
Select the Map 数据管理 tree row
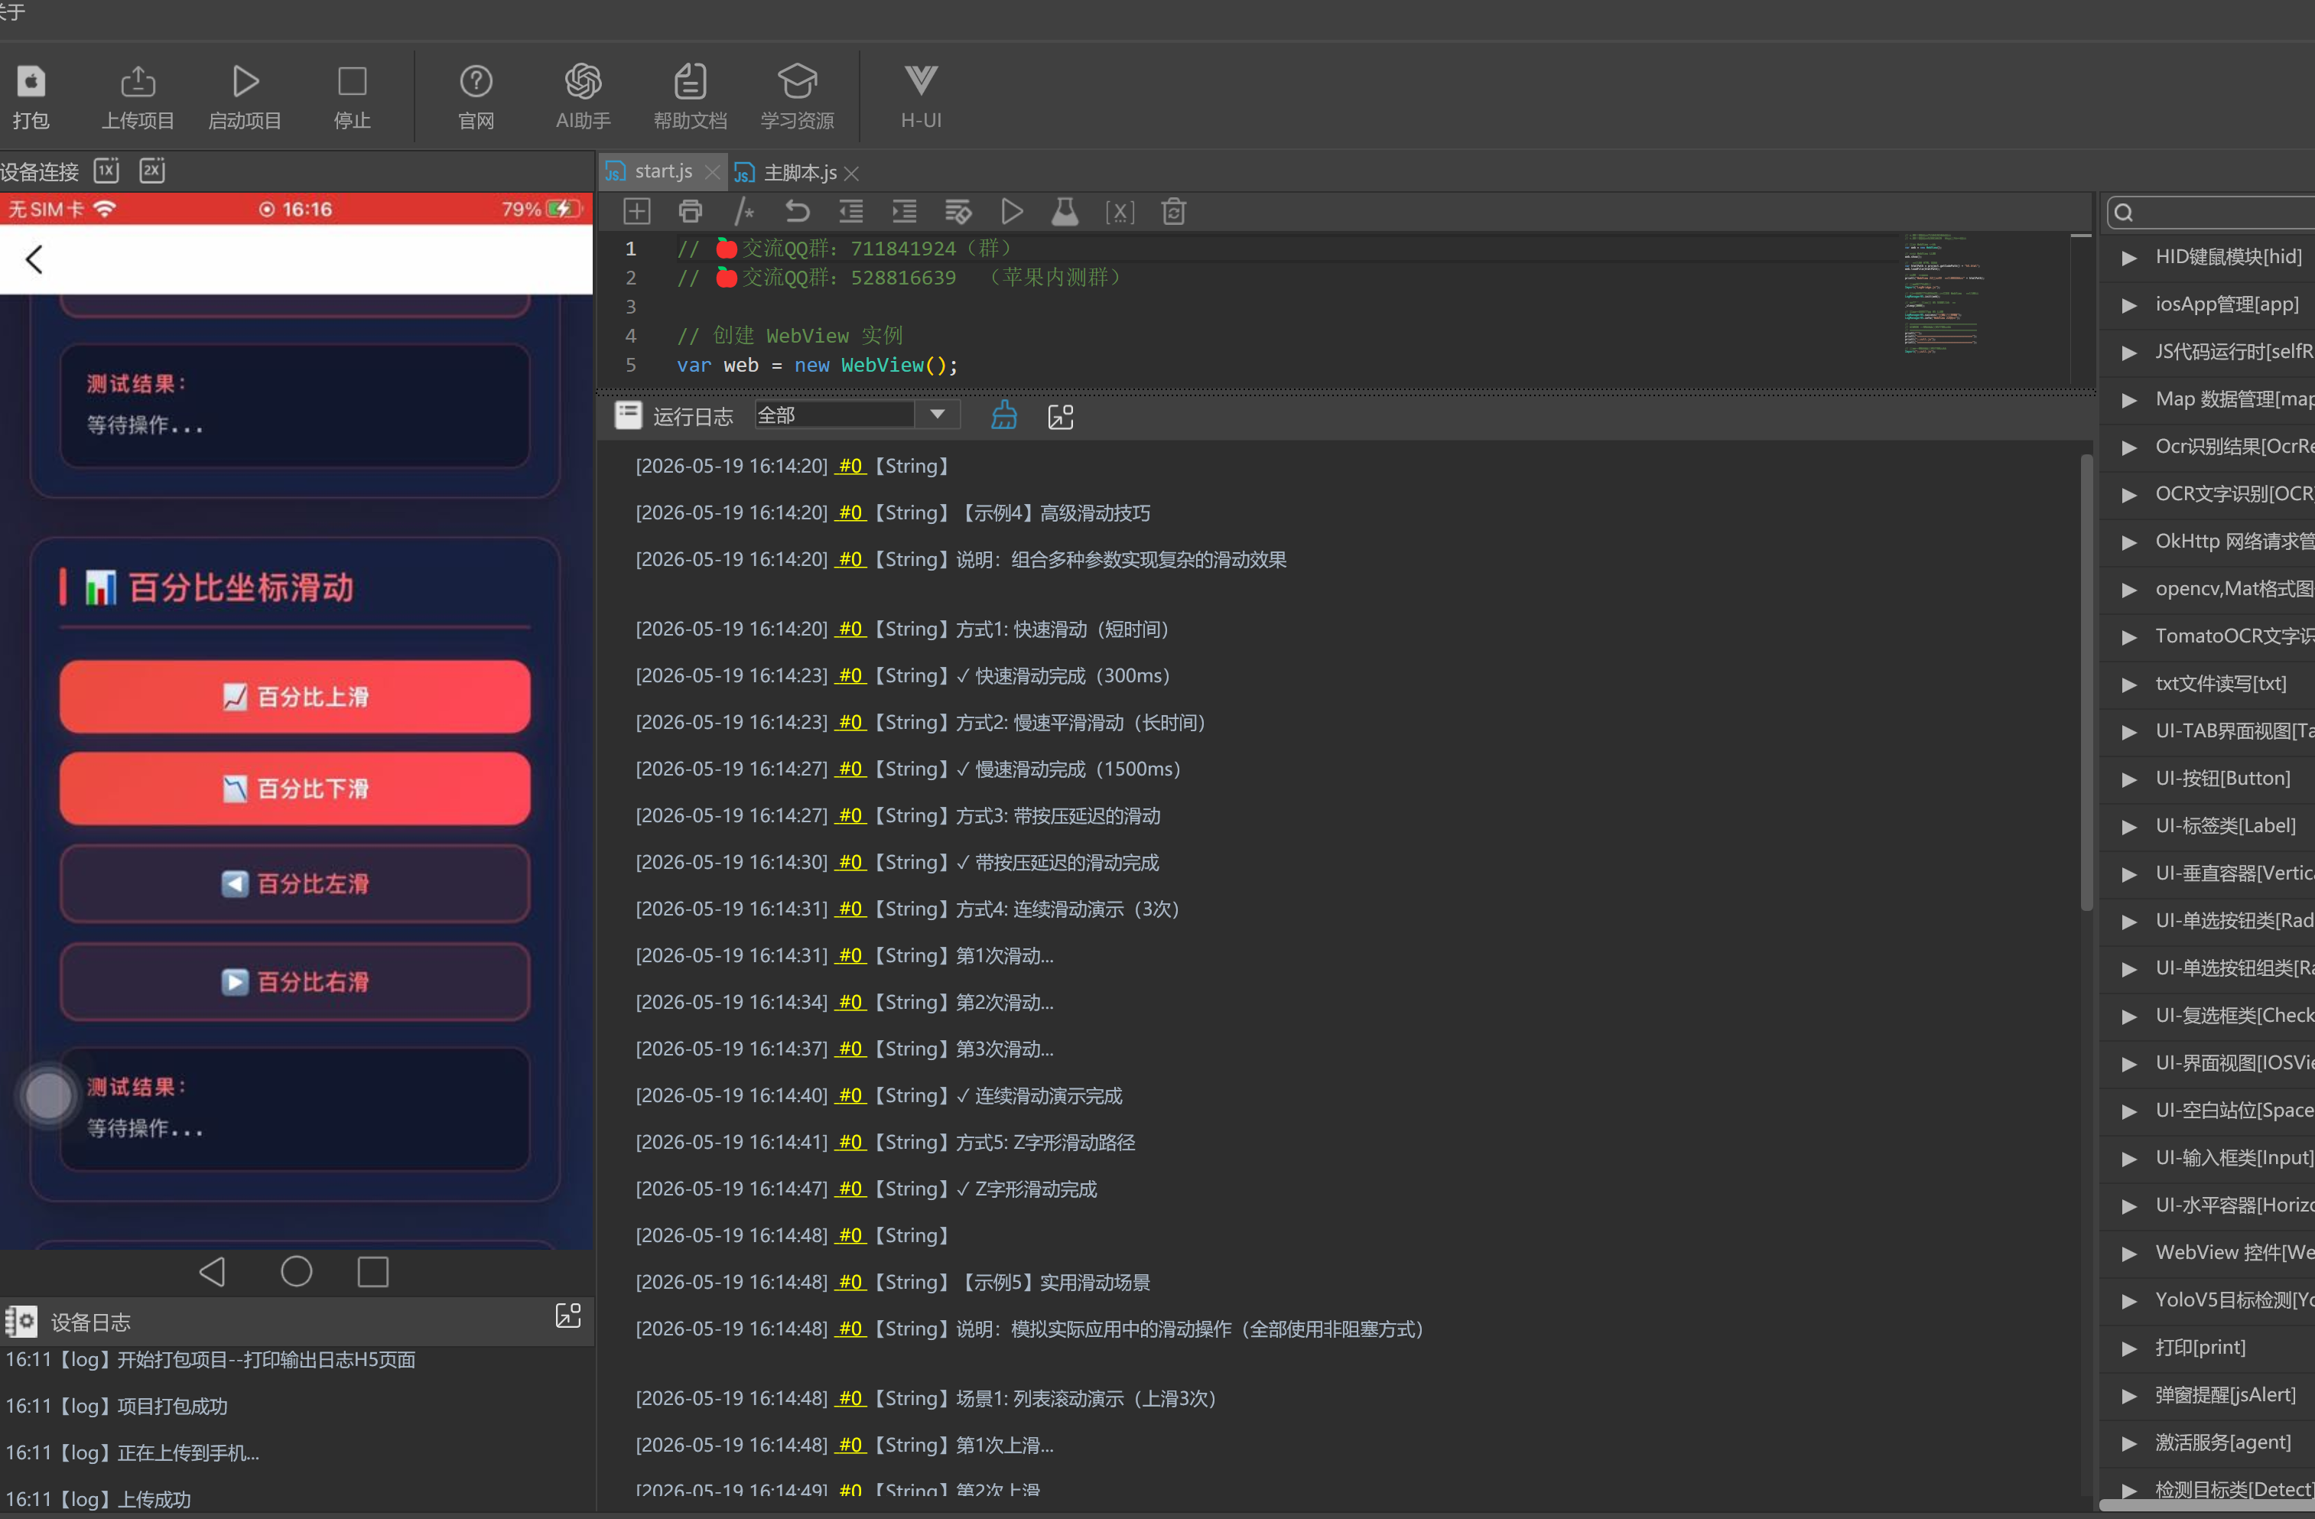click(x=2208, y=400)
